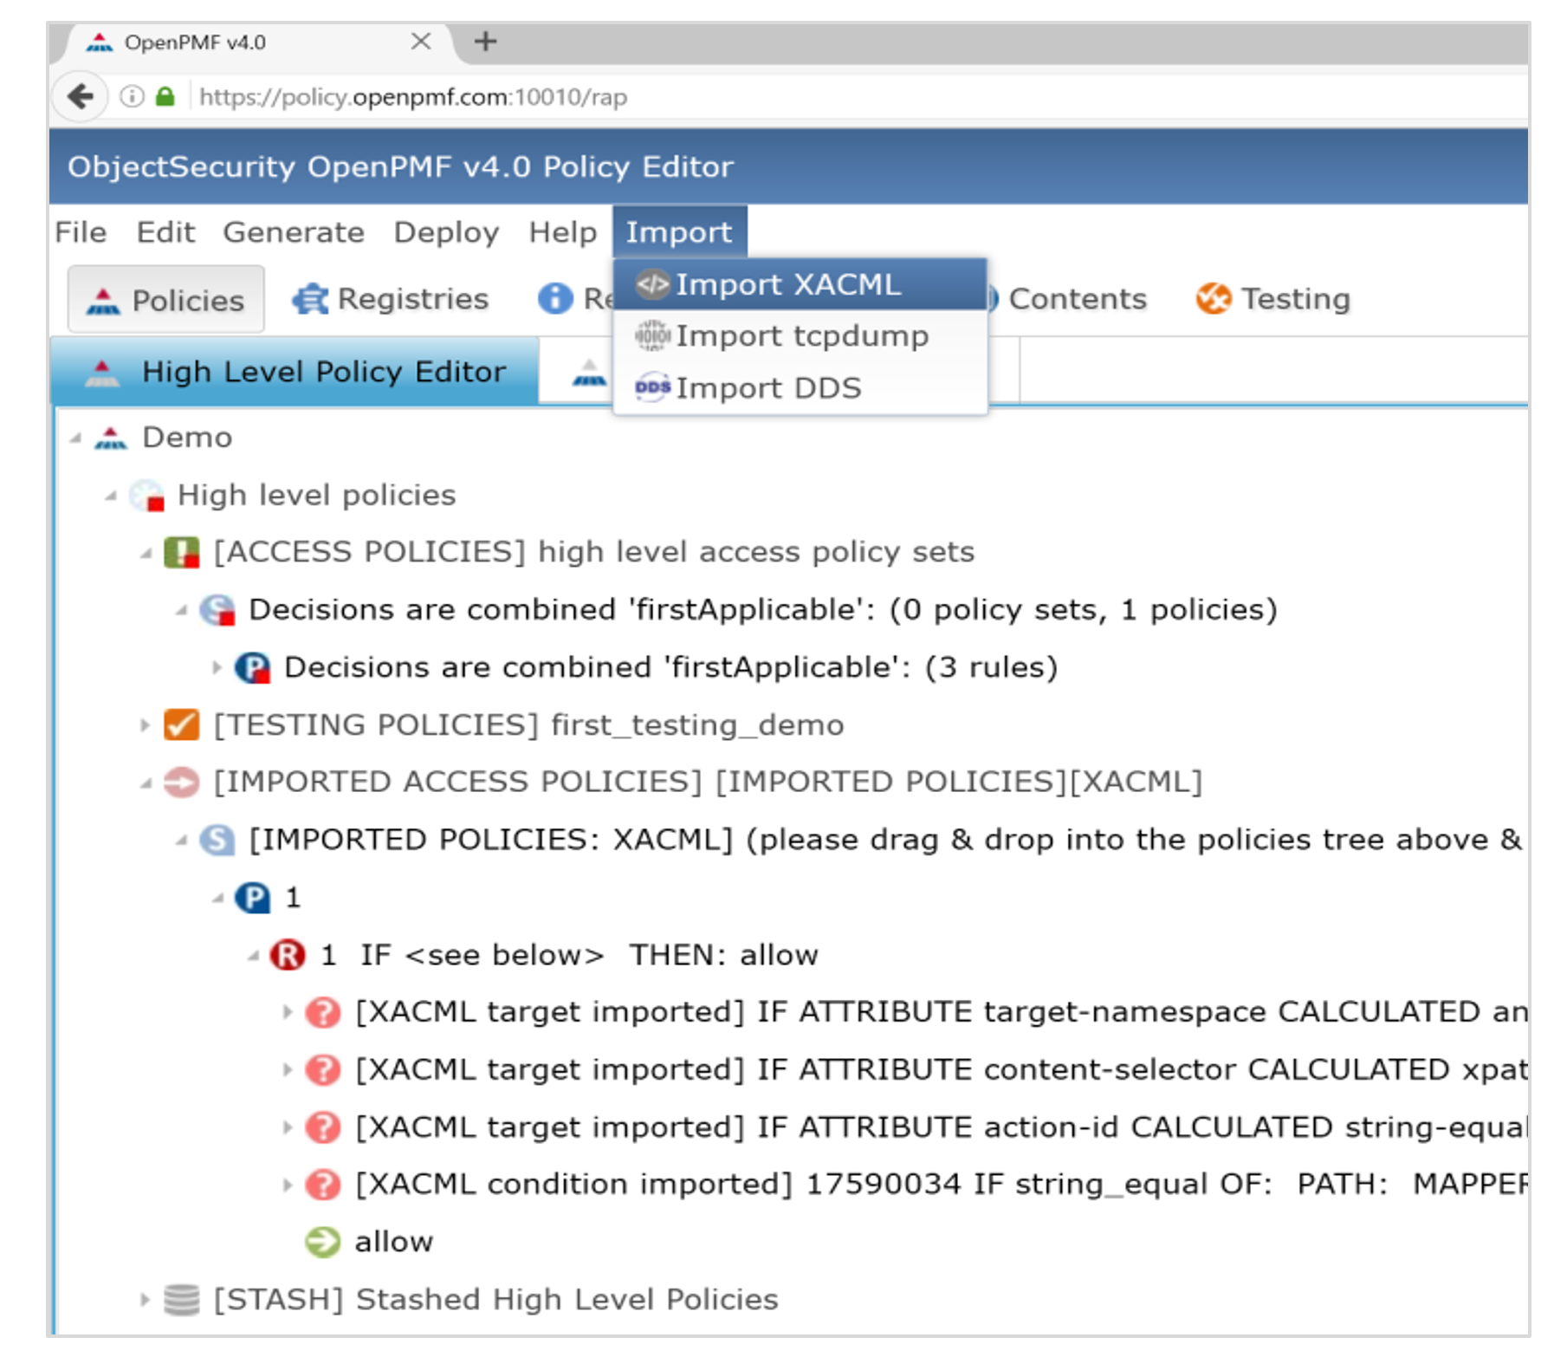This screenshot has height=1357, width=1554.
Task: Click the browser back arrow
Action: 81,96
